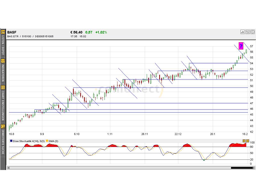Open Slow Stochastik indicator settings icon
256x192 pixels.
point(244,141)
